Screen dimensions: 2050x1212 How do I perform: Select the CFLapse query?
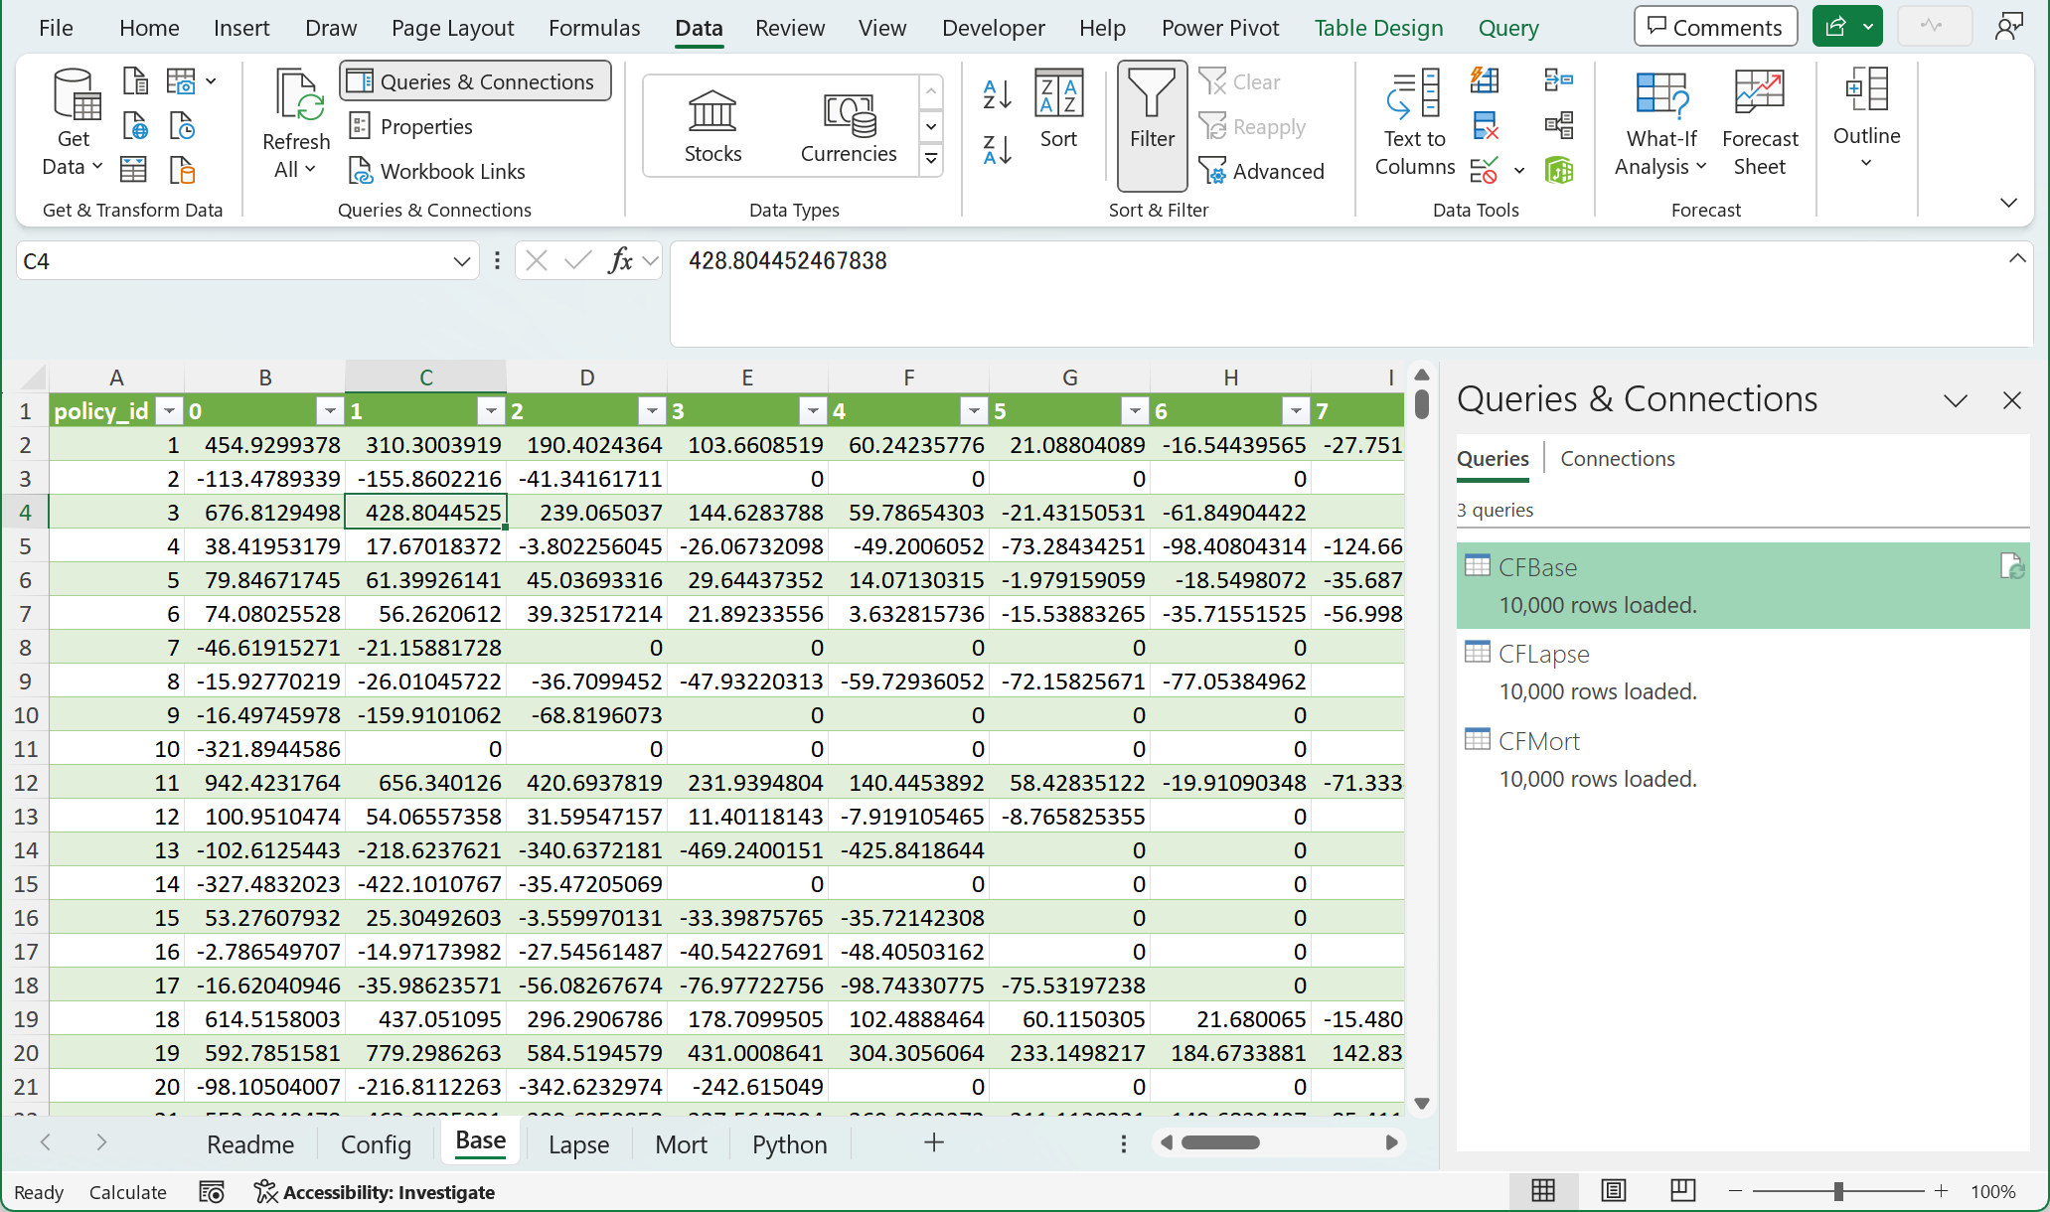tap(1743, 672)
